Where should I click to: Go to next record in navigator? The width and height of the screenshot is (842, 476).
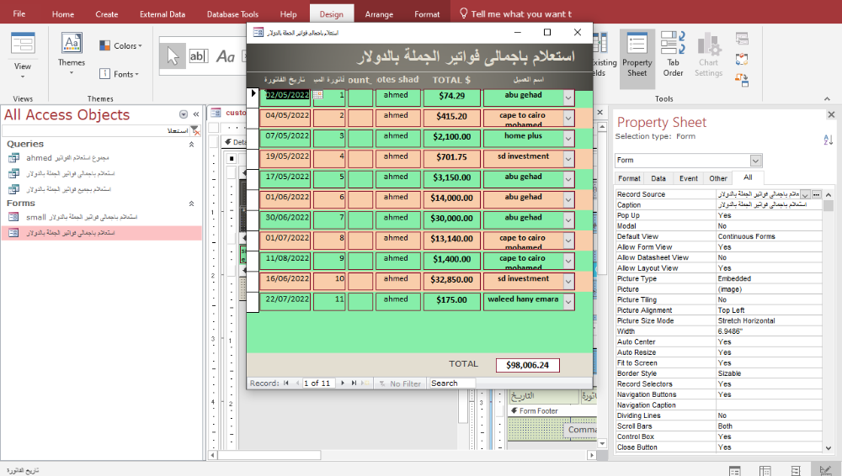342,383
